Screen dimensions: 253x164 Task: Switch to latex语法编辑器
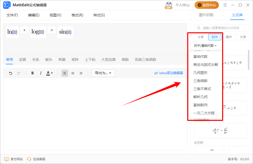click(168, 73)
